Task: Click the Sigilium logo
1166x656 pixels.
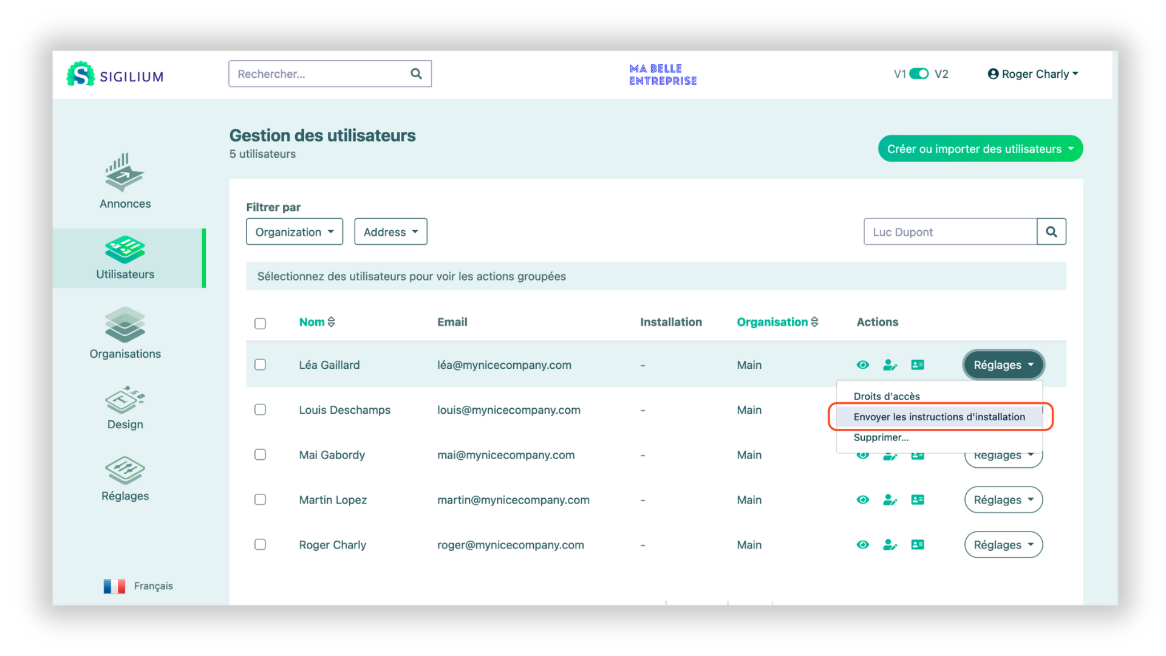Action: (x=115, y=75)
